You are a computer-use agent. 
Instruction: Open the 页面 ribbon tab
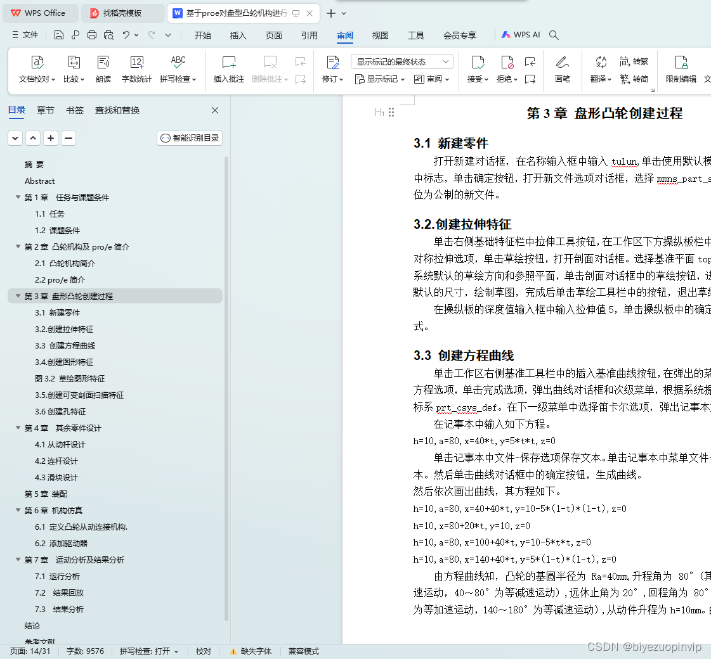point(274,35)
